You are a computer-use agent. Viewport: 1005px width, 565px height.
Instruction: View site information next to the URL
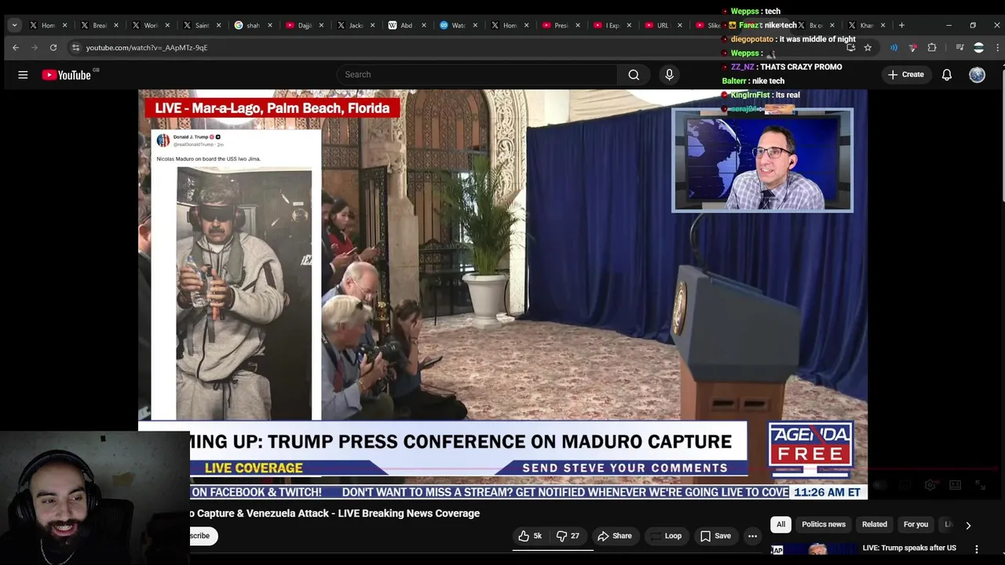75,48
